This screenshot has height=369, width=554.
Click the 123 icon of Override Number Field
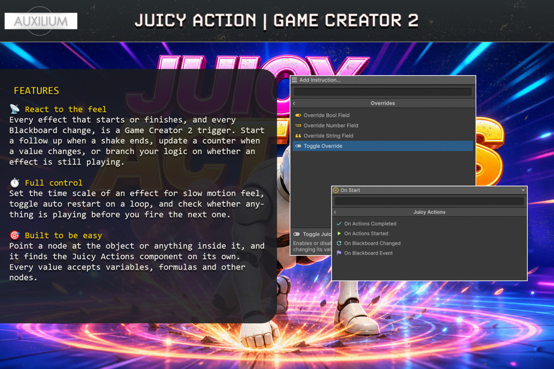tap(298, 125)
